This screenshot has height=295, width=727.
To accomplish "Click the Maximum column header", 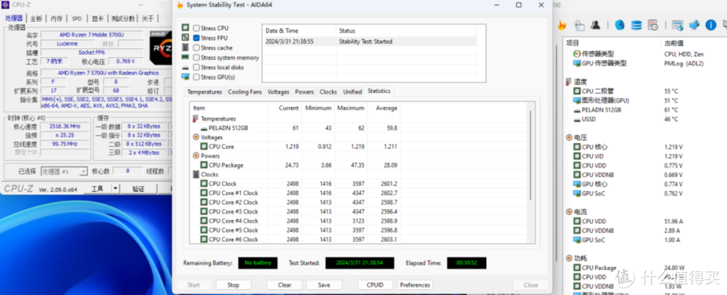I will coord(351,108).
